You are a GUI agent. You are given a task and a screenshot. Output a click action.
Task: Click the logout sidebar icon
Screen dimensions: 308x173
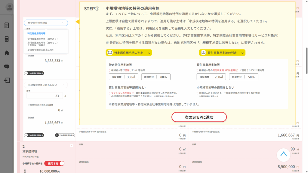(7, 80)
